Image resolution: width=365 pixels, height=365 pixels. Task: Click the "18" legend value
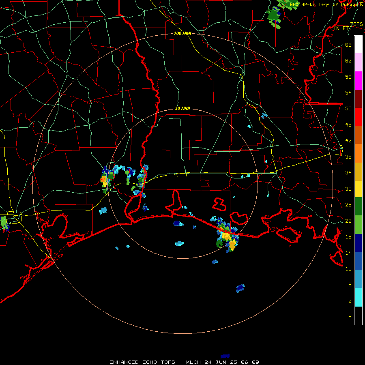348,237
